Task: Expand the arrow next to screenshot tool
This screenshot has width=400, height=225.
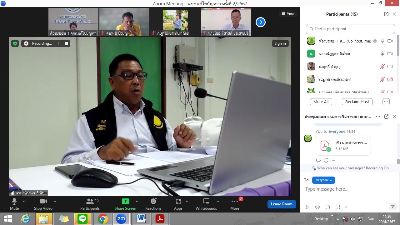Action: click(x=345, y=207)
